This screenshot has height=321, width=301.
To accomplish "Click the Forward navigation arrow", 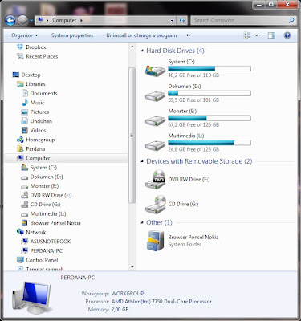I will tap(23, 20).
